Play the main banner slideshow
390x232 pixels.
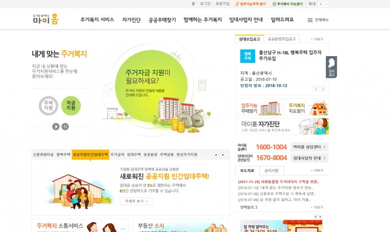coord(56,126)
